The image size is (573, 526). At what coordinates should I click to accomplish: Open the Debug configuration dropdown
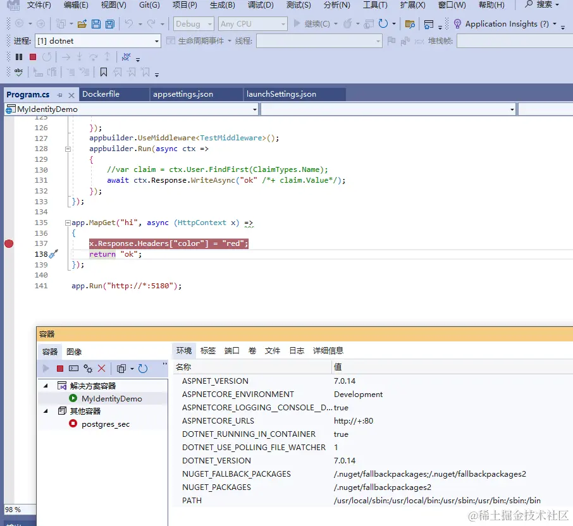click(x=194, y=24)
